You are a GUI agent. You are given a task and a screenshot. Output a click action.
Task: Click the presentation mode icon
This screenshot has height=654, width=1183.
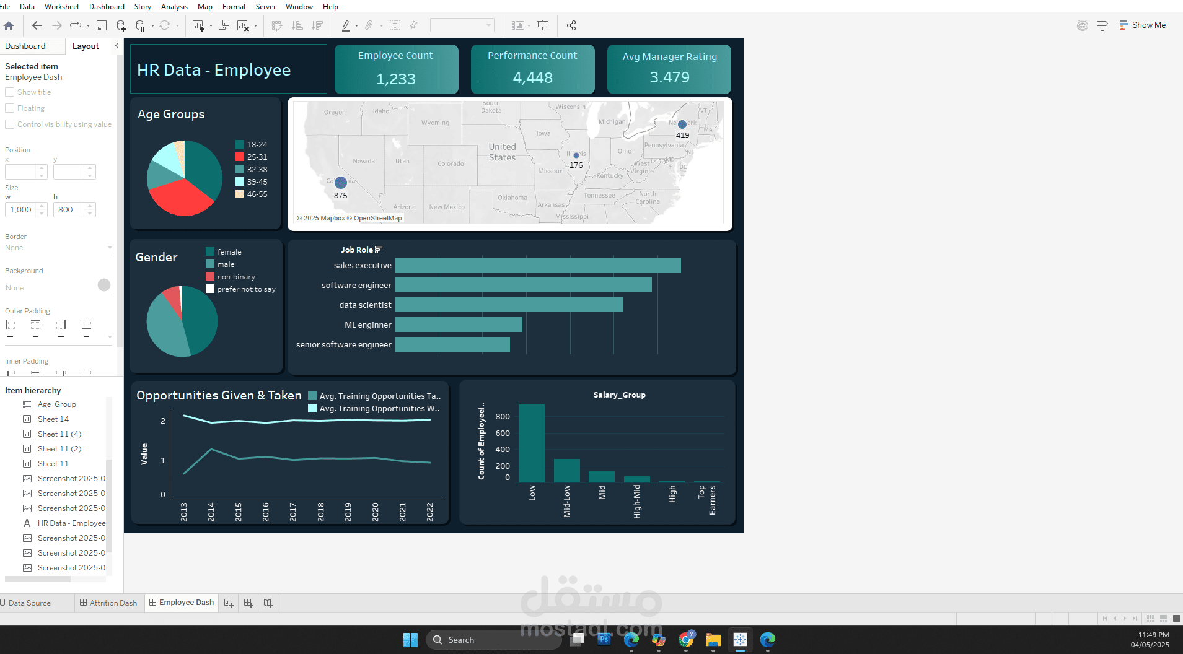[x=543, y=25]
